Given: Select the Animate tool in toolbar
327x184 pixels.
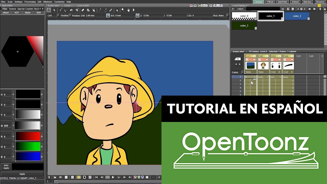Looking at the screenshot, I should 49,10.
